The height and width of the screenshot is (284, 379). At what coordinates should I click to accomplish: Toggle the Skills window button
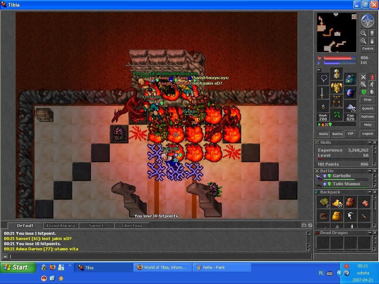click(x=323, y=134)
